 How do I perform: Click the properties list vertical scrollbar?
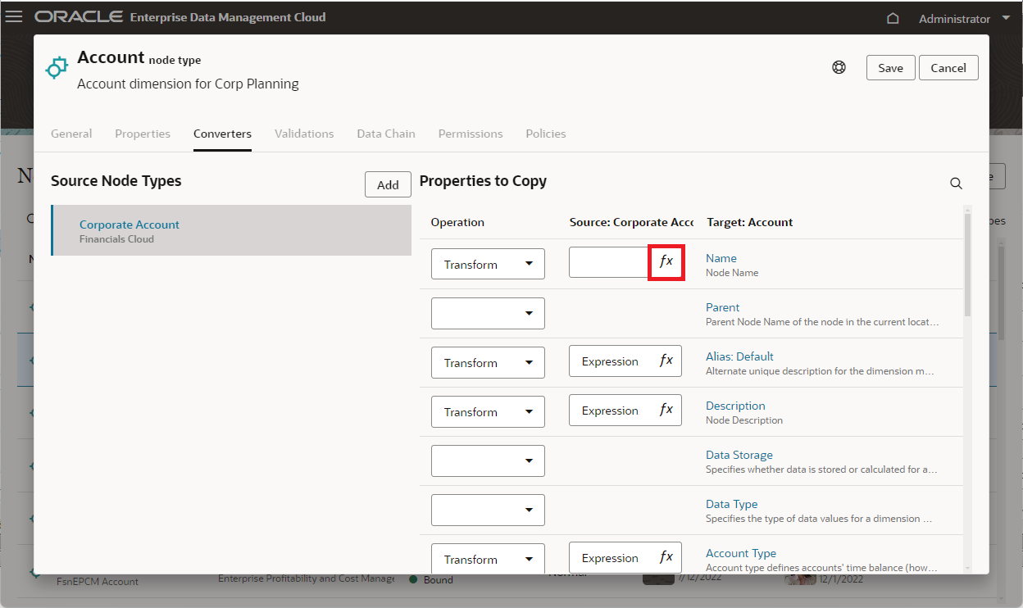coord(968,265)
